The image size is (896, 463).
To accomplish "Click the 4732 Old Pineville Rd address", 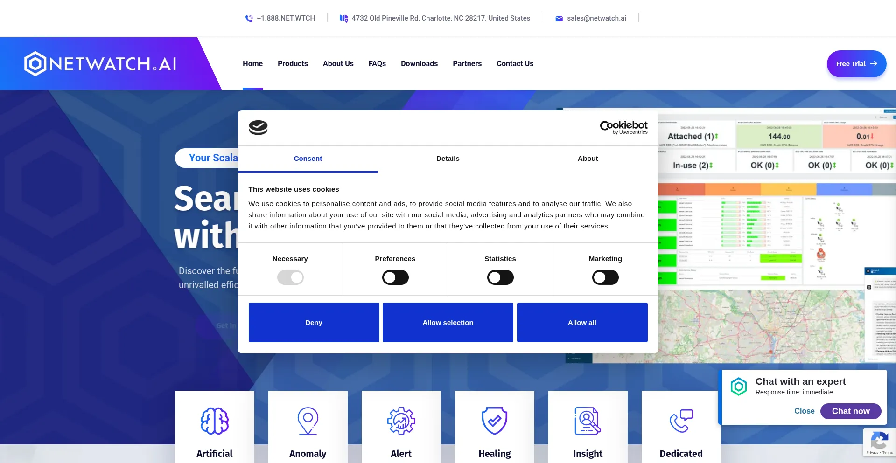I will [x=441, y=18].
